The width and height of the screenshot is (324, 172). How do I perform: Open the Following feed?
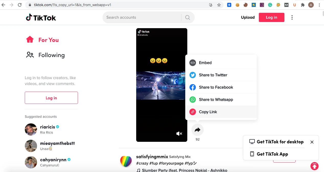[52, 55]
